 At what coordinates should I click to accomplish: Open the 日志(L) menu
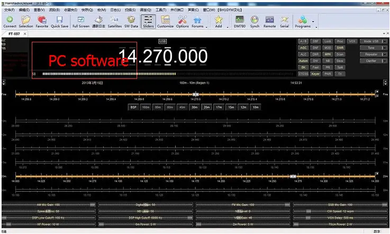(x=115, y=10)
